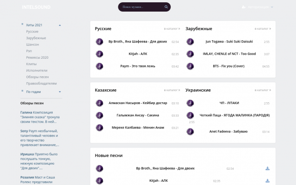
Task: Play Paym - Это твоя ложь
Action: [x=99, y=66]
